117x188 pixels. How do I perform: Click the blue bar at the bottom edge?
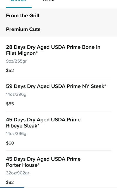[x=12, y=188]
